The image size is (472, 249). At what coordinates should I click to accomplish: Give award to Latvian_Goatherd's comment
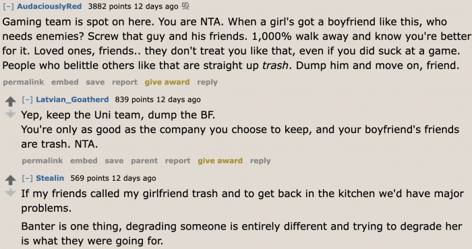(x=220, y=161)
